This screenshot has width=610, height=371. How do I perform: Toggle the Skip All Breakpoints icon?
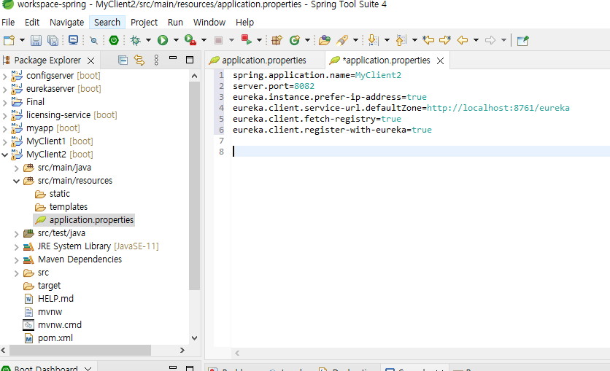coord(93,40)
